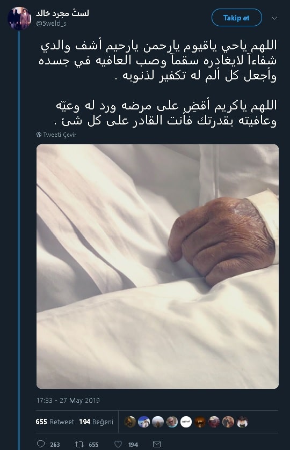
Task: Open the @5weld_s handle link
Action: 51,24
